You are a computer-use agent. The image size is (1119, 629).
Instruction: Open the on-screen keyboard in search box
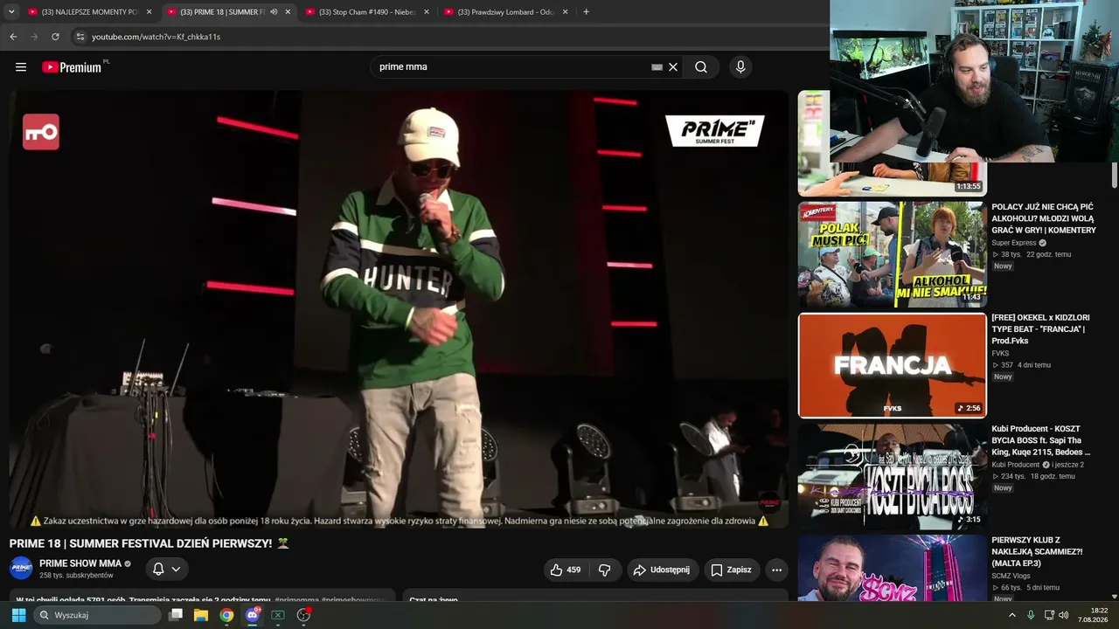point(657,67)
